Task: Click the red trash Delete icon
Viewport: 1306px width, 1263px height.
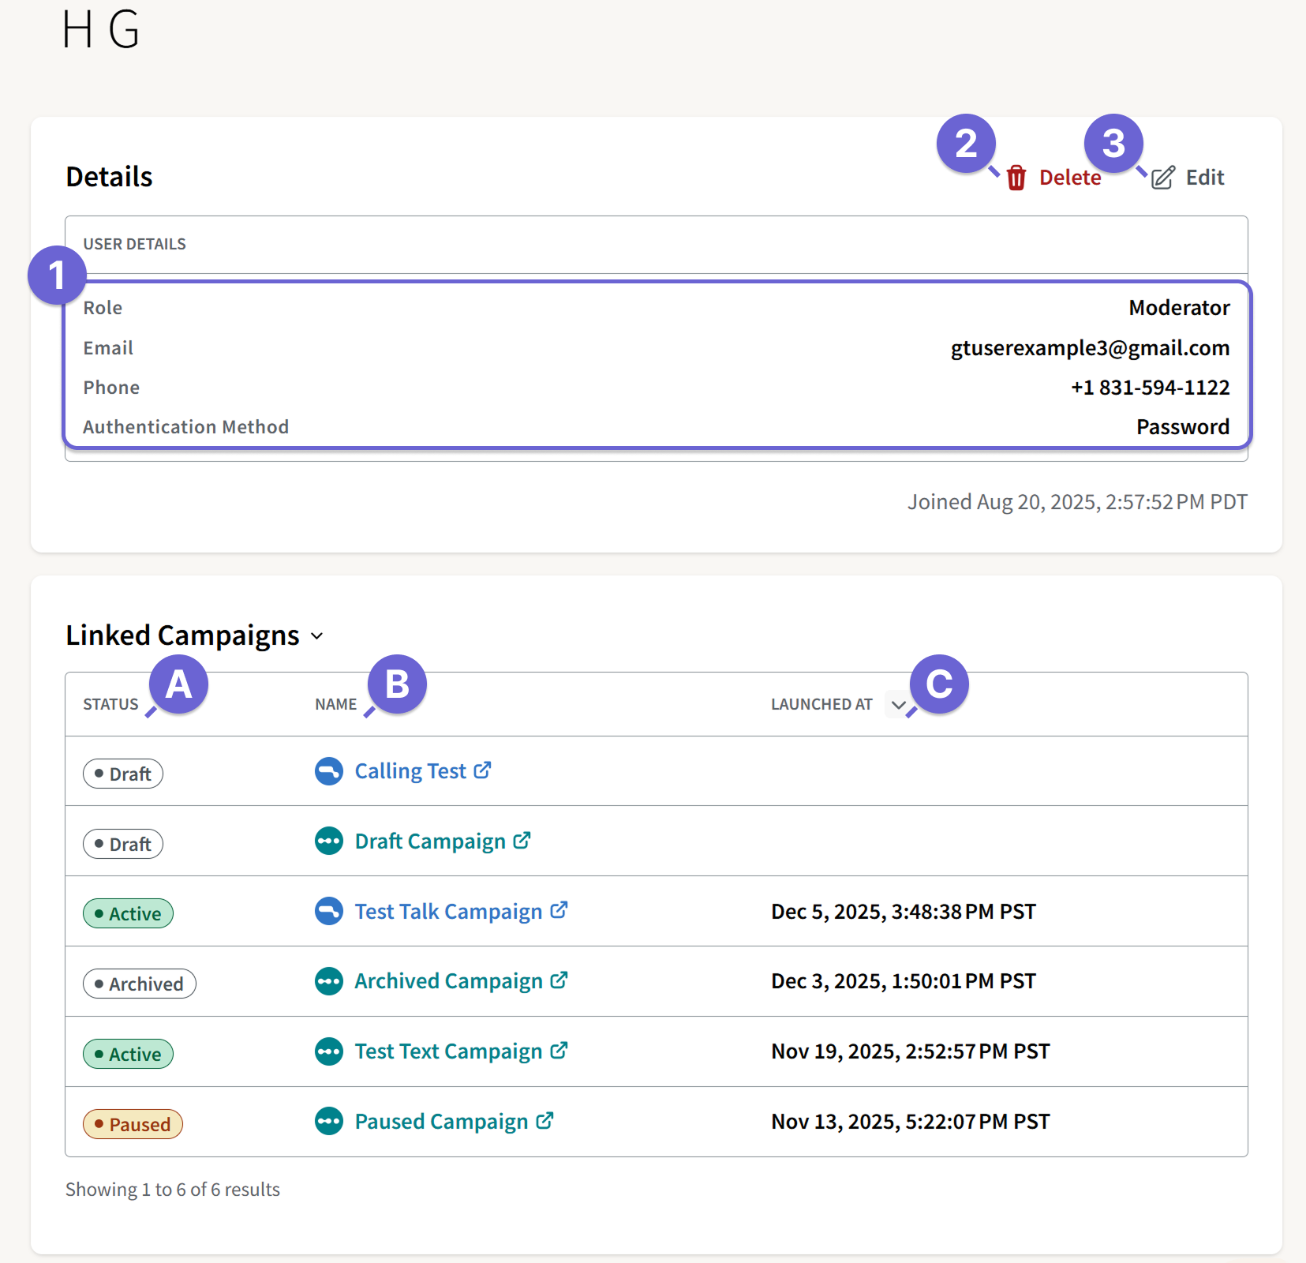Action: pos(1016,178)
